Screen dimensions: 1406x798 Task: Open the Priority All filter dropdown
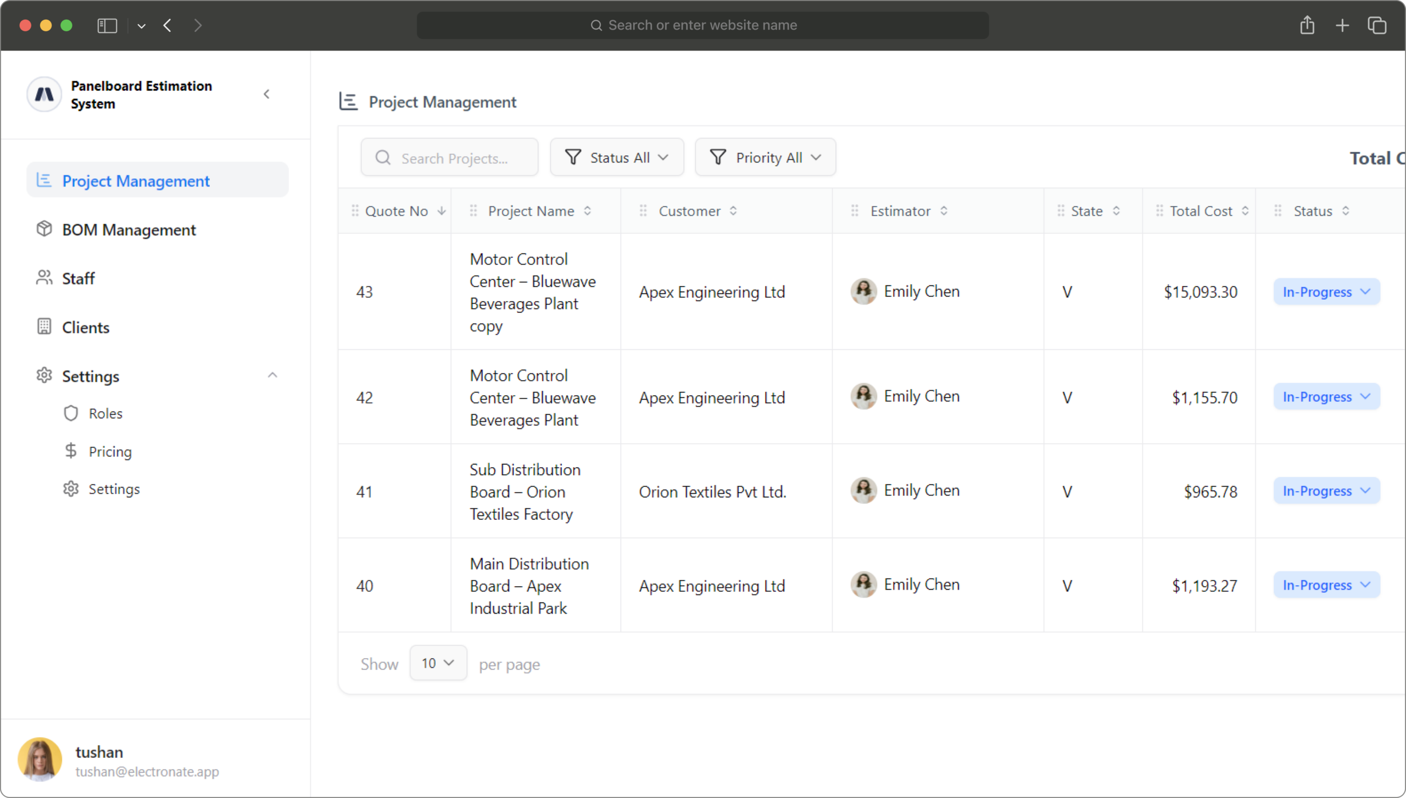[765, 158]
